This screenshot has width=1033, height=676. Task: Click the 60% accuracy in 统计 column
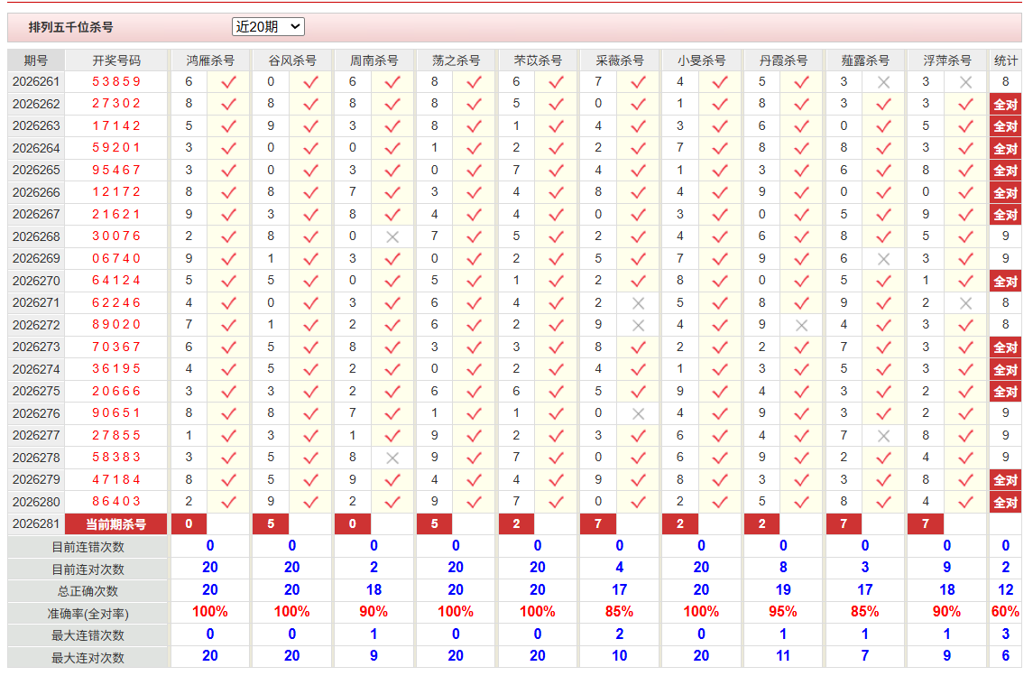[x=1005, y=611]
